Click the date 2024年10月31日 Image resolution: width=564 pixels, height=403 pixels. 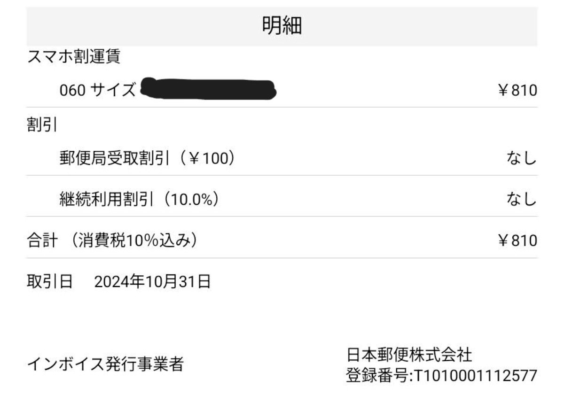[x=153, y=282]
